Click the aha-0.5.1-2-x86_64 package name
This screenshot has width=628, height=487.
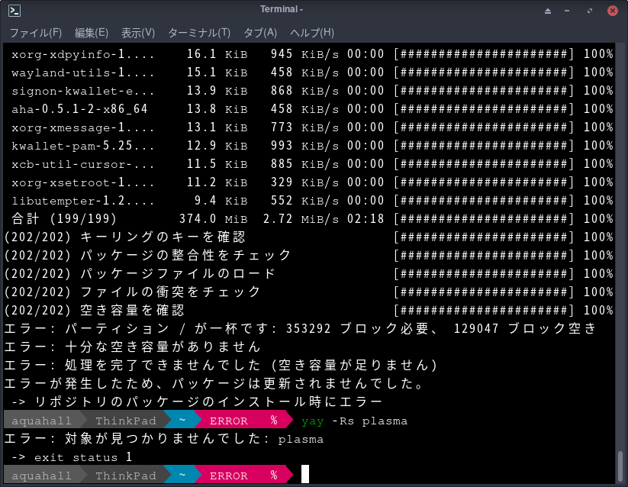pyautogui.click(x=79, y=109)
